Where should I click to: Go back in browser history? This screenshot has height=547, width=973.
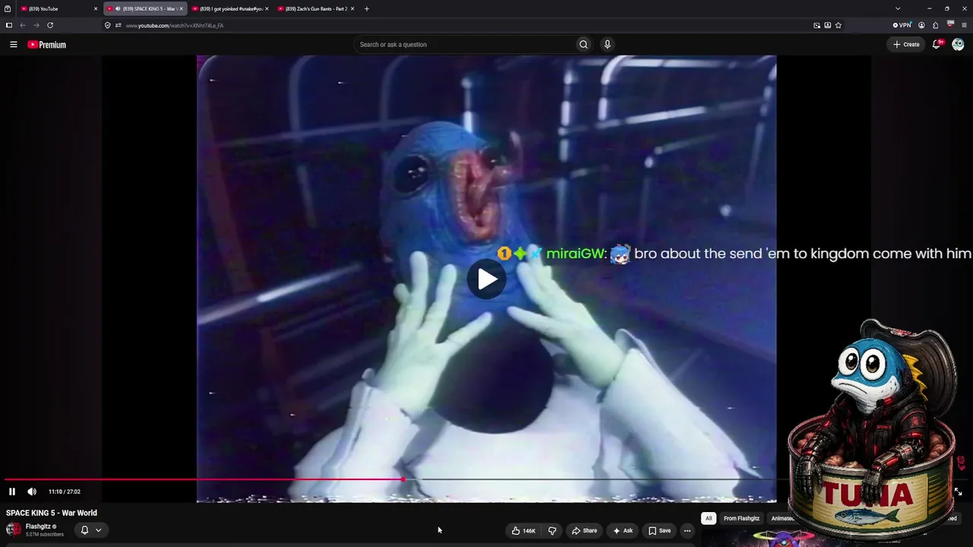tap(23, 25)
